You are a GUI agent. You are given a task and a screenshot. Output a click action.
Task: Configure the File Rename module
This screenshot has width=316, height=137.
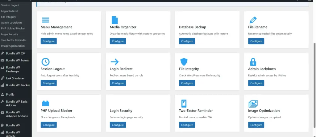256,41
